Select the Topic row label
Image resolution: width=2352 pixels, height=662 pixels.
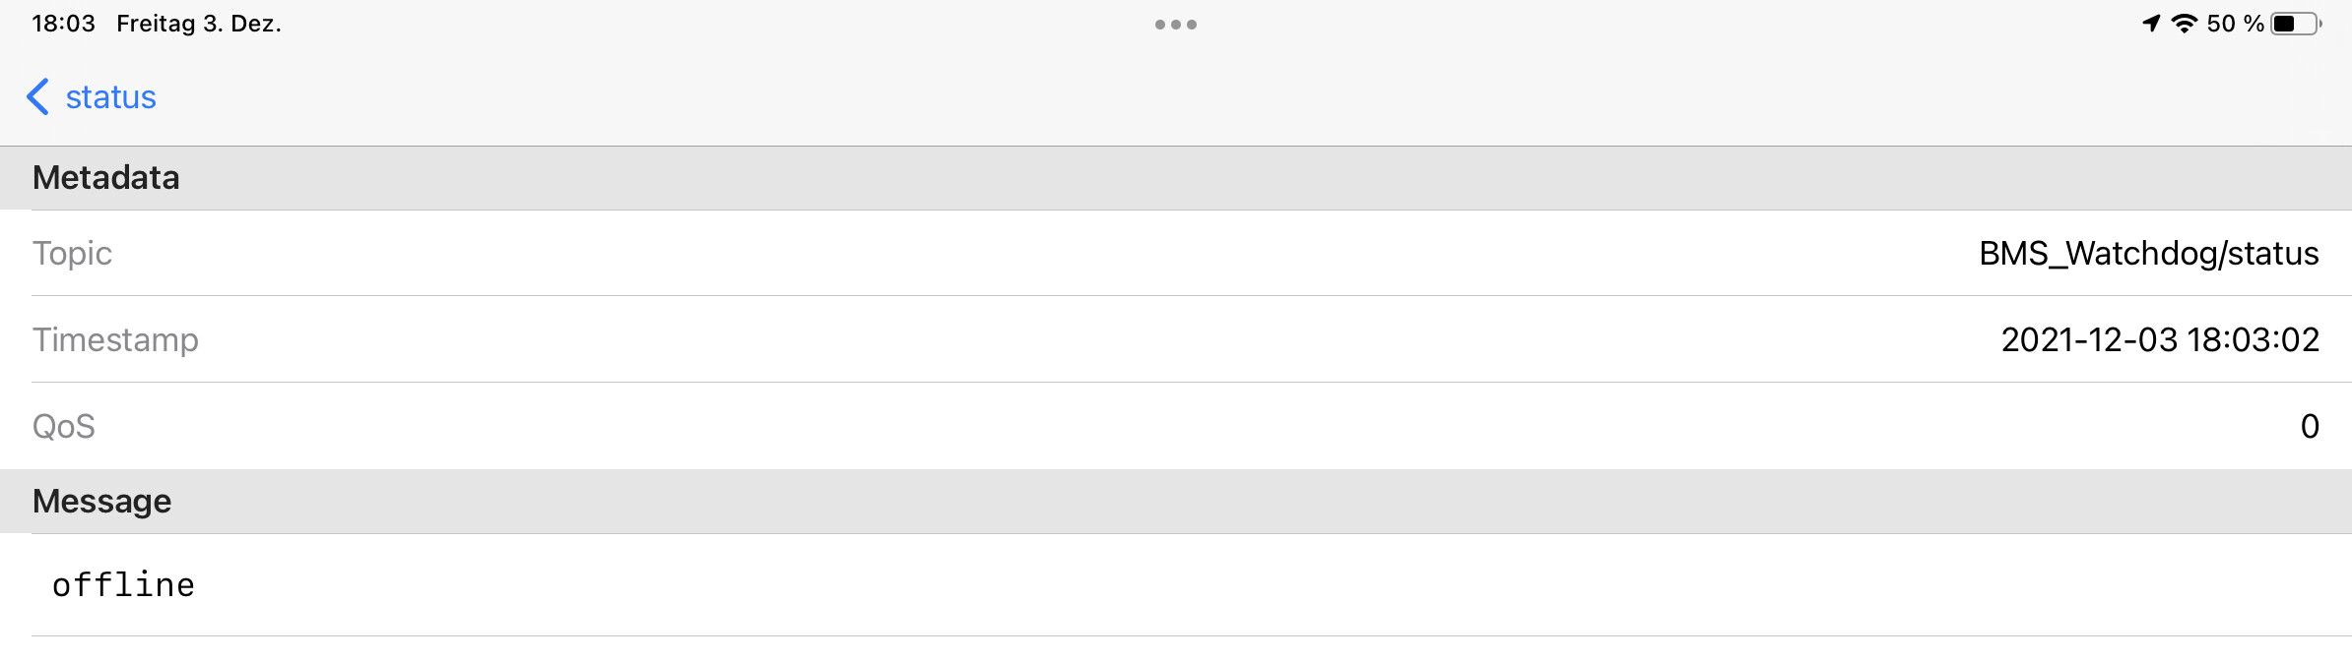(x=72, y=254)
